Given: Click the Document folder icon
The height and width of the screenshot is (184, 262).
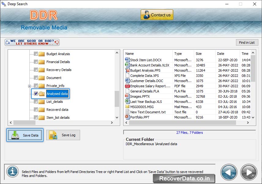Looking at the screenshot, I should coord(42,78).
